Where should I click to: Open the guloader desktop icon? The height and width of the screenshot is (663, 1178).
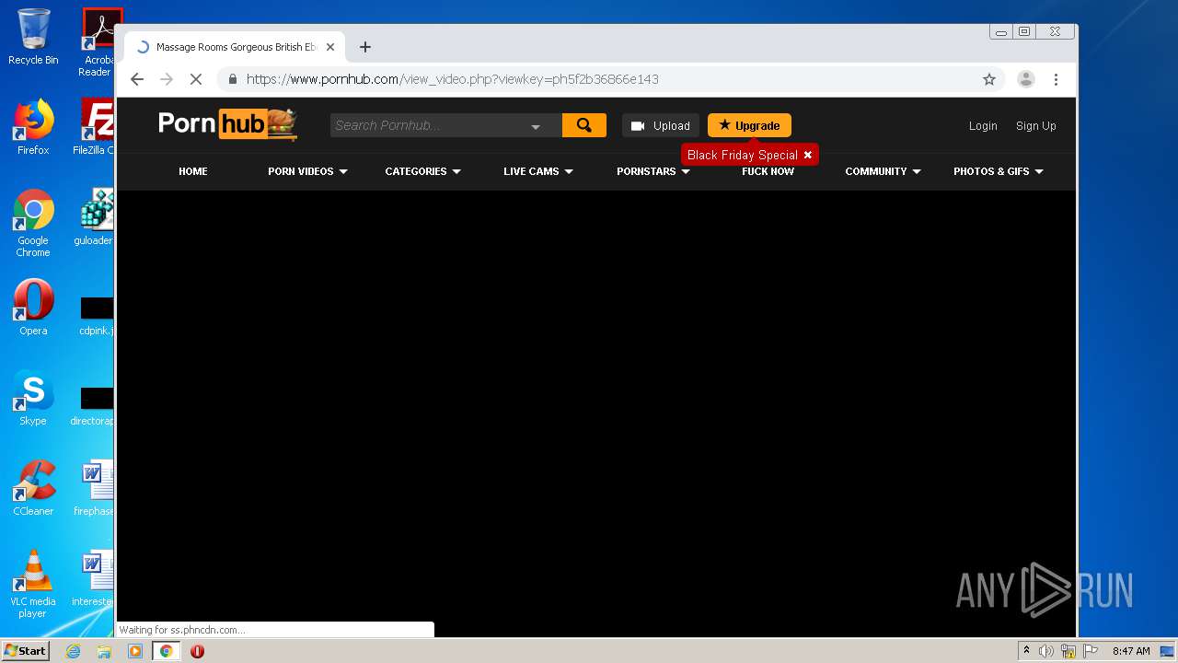[x=96, y=217]
